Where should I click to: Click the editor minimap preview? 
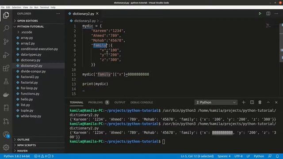(x=268, y=26)
